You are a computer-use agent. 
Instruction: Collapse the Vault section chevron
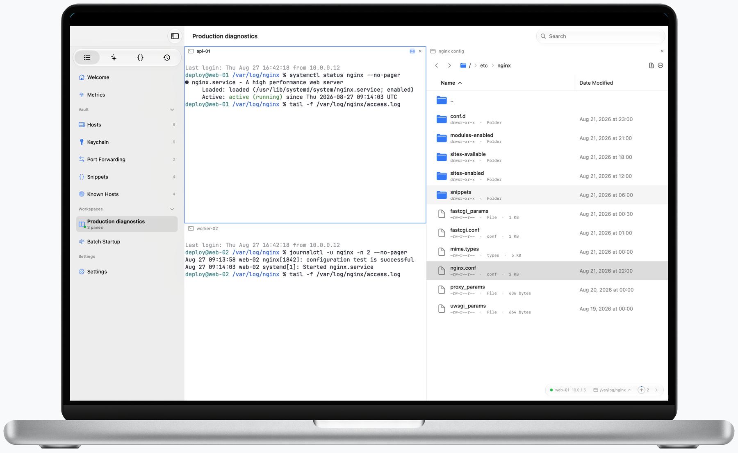point(172,110)
